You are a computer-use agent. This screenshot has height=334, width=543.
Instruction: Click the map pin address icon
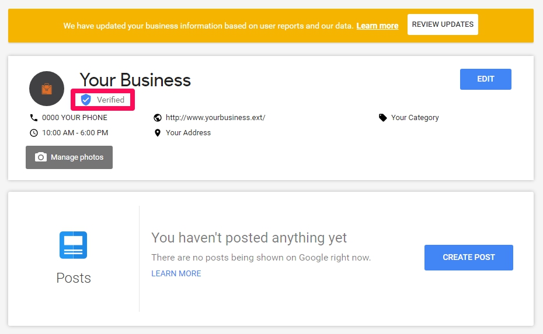158,133
